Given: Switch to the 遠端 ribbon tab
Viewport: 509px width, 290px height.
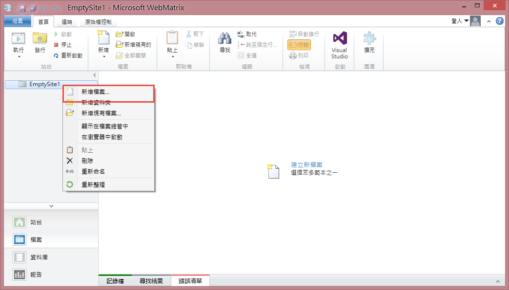Looking at the screenshot, I should [x=67, y=22].
